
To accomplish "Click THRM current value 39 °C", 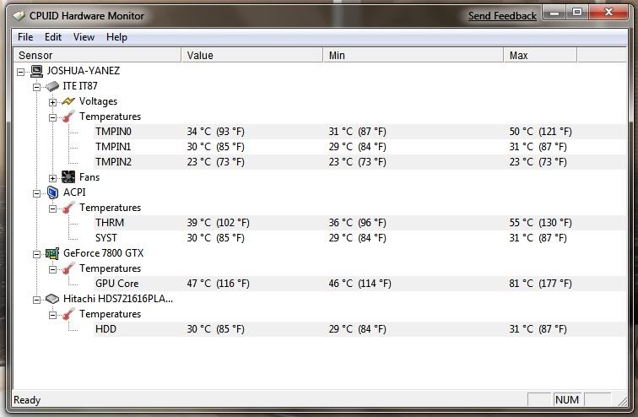I will (218, 223).
